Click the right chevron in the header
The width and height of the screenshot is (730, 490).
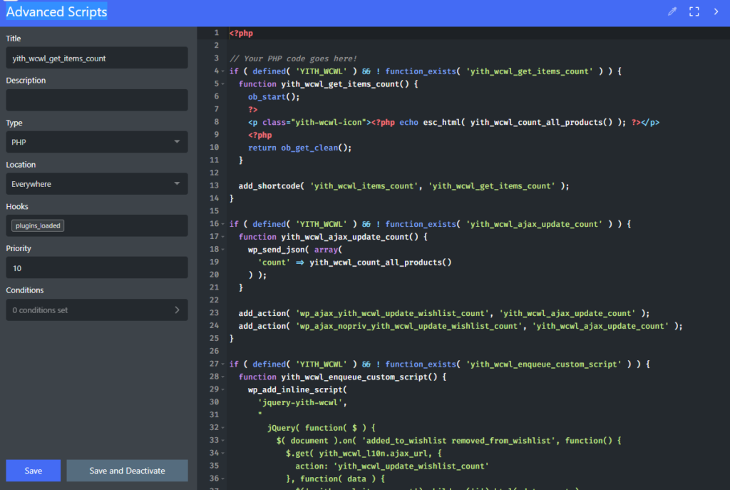(x=716, y=11)
